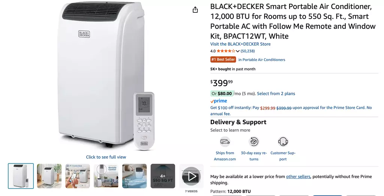This screenshot has width=384, height=196.
Task: Click the Prime Store Card offer link
Action: click(291, 111)
